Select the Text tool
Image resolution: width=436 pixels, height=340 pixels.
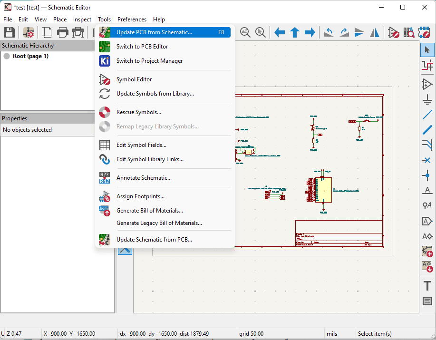click(x=427, y=285)
